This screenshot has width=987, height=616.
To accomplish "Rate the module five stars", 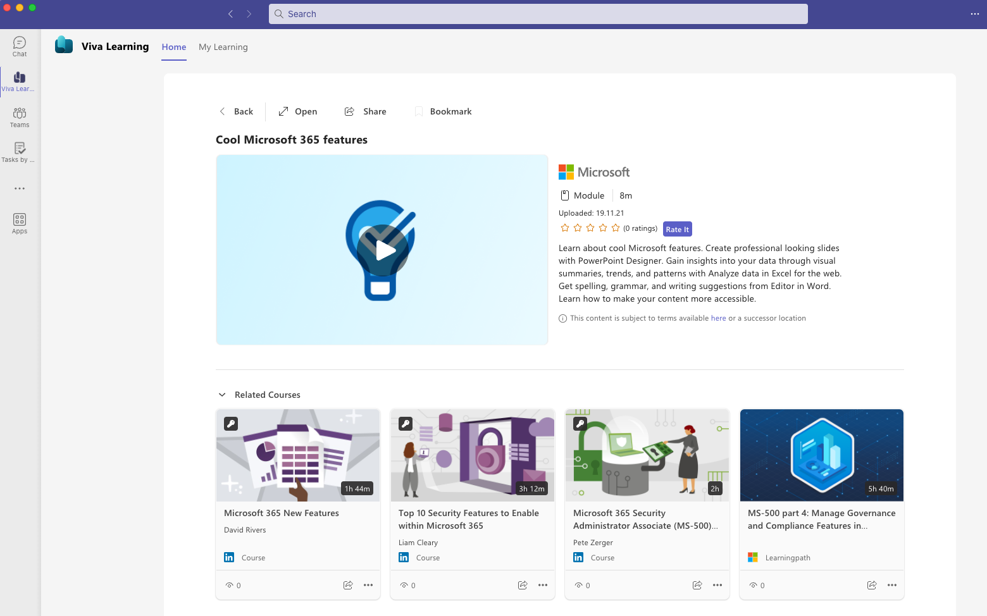I will tap(616, 228).
